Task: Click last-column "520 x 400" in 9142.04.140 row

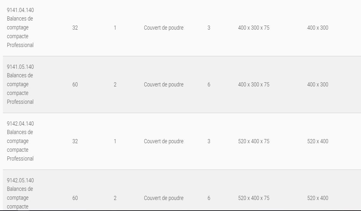Action: 318,141
